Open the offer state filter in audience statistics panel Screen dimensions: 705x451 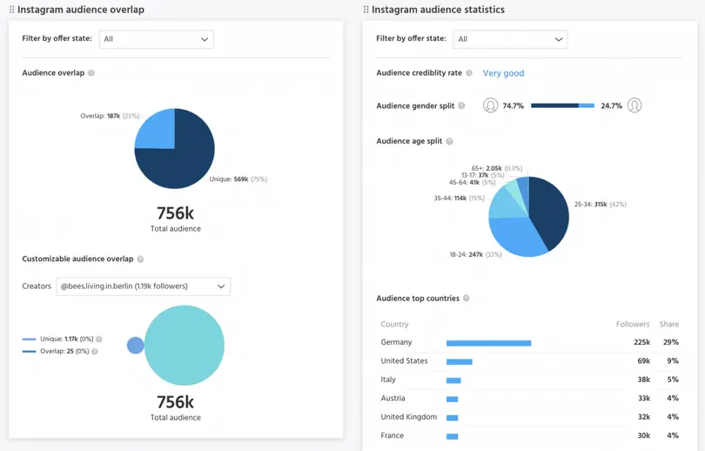click(x=510, y=39)
